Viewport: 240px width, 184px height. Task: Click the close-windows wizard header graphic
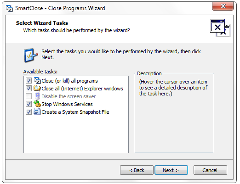click(x=220, y=28)
